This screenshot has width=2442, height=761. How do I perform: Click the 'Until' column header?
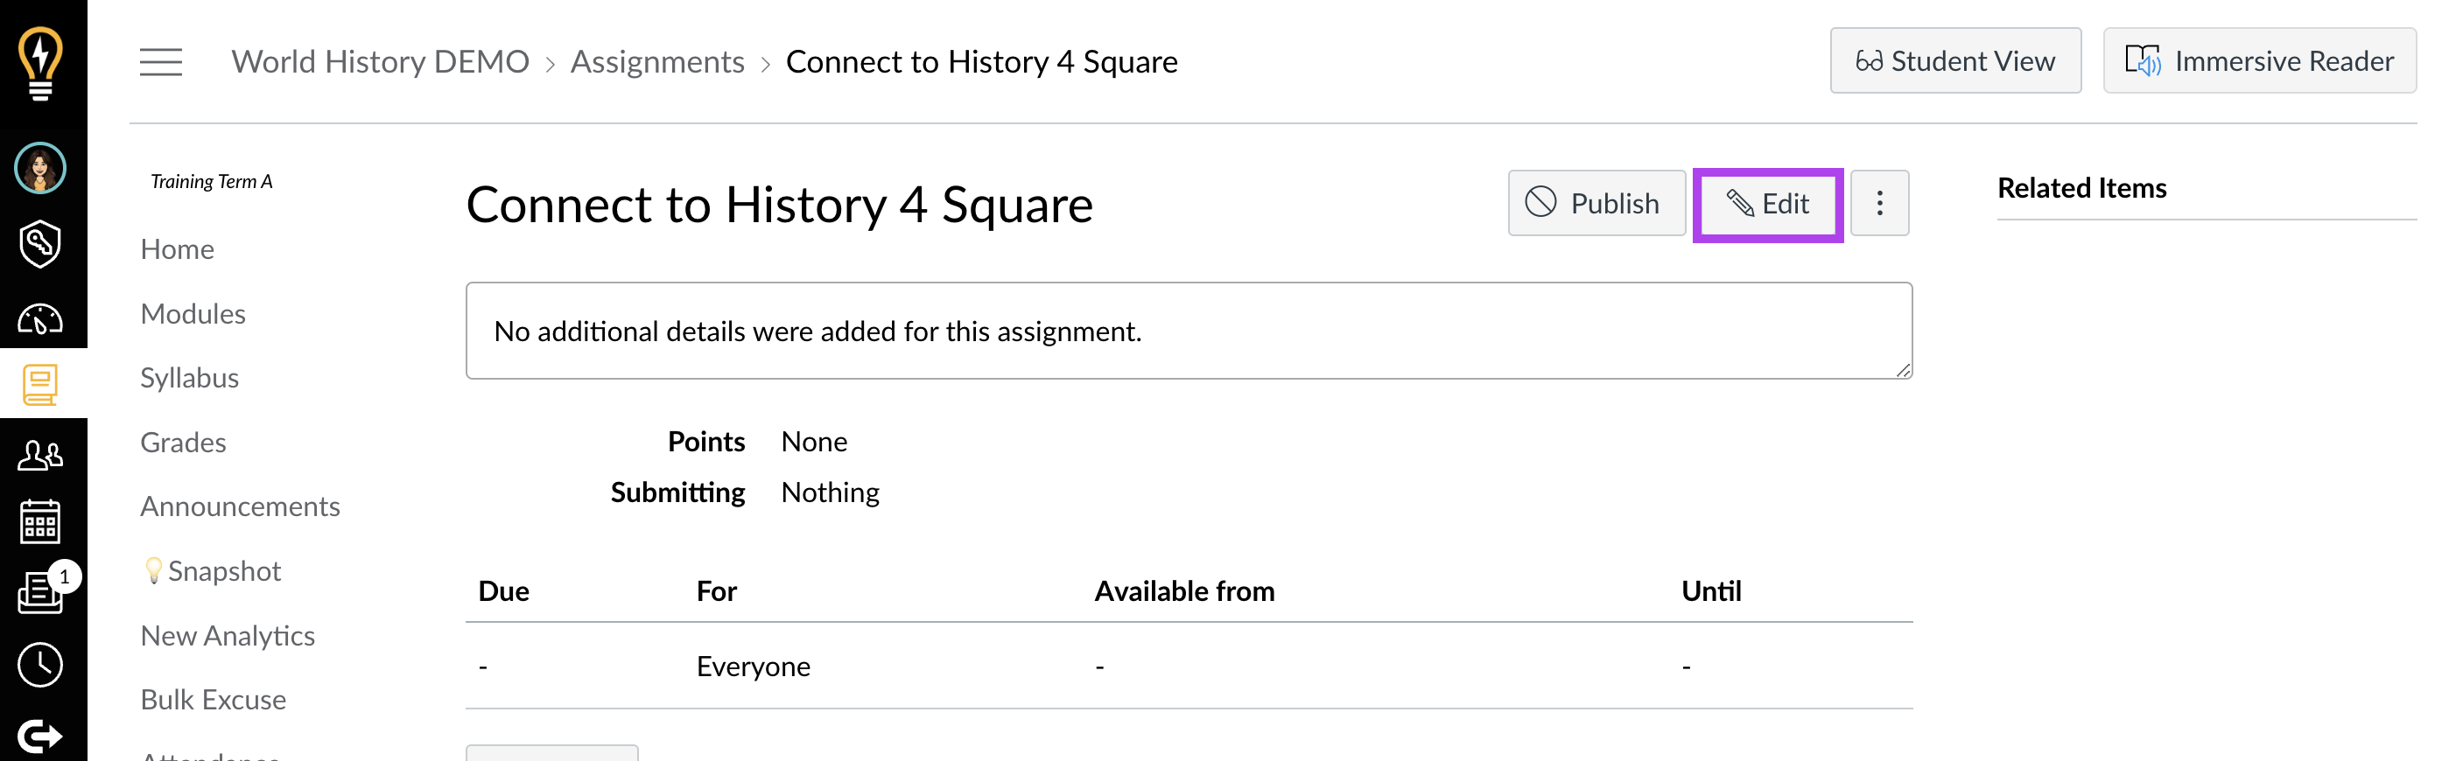[1711, 591]
